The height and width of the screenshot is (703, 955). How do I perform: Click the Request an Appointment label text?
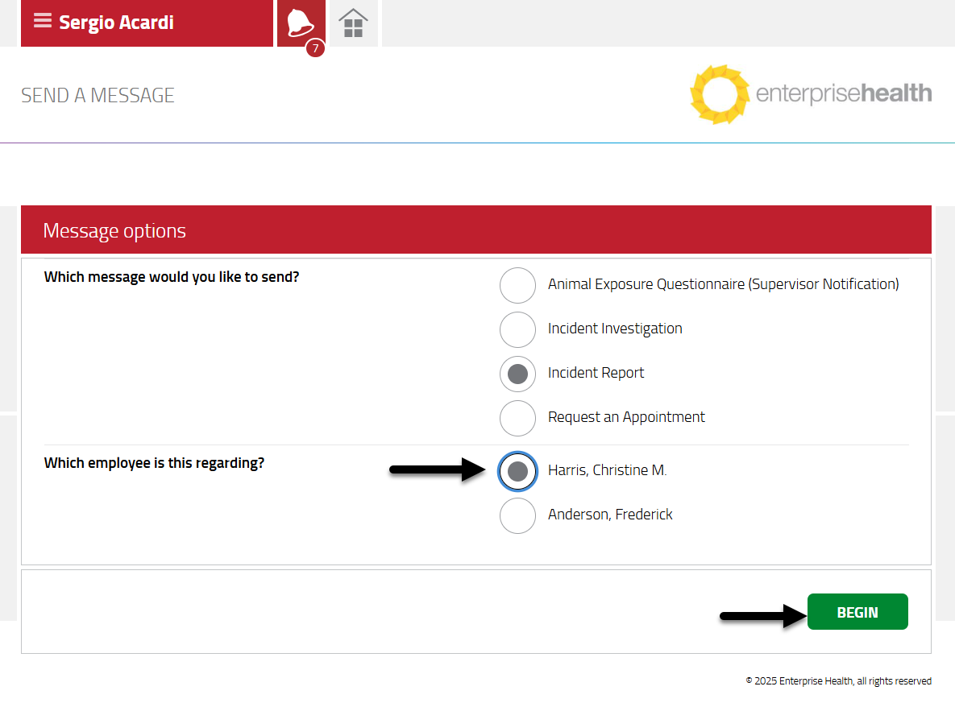(x=626, y=417)
